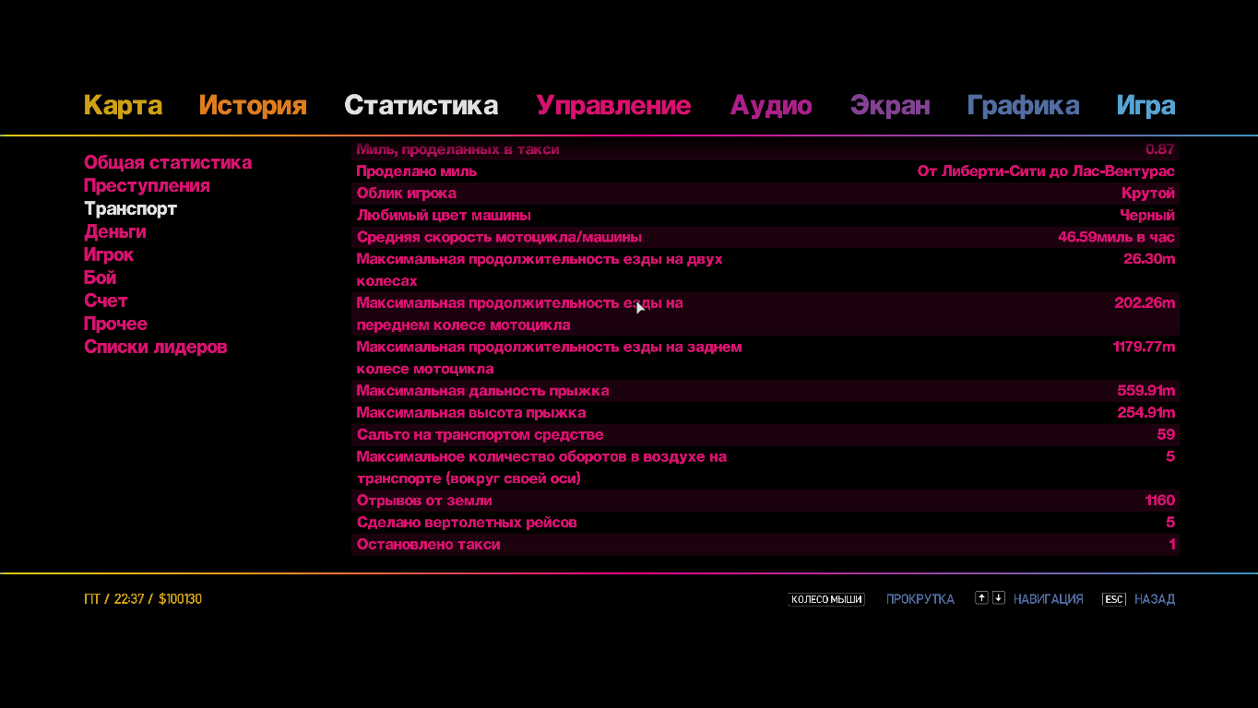Click the 1160 value
The height and width of the screenshot is (708, 1258).
coord(1160,501)
